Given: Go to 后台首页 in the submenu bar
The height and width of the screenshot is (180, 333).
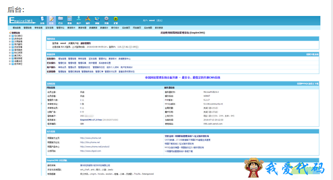Looking at the screenshot, I should pyautogui.click(x=126, y=28).
